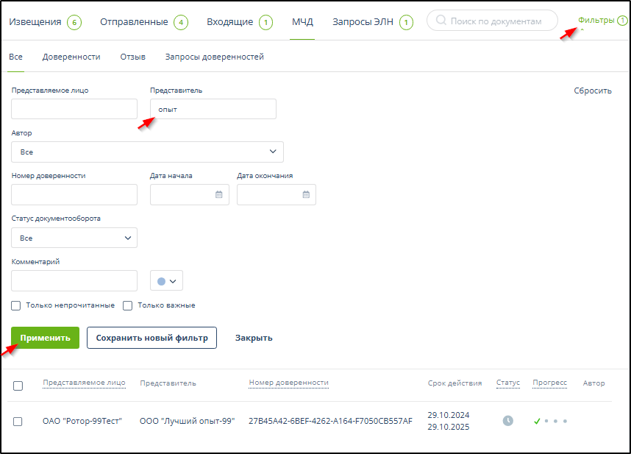Viewport: 631px width, 454px height.
Task: Click the search magnifier icon
Action: coord(441,21)
